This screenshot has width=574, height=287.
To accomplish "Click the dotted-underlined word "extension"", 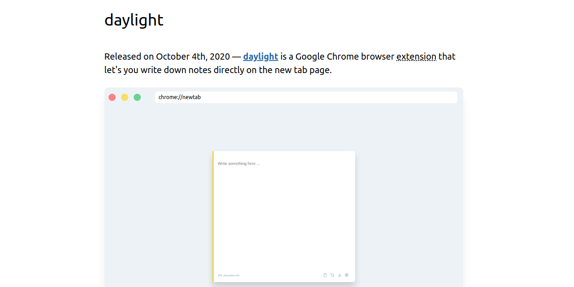I will 416,57.
